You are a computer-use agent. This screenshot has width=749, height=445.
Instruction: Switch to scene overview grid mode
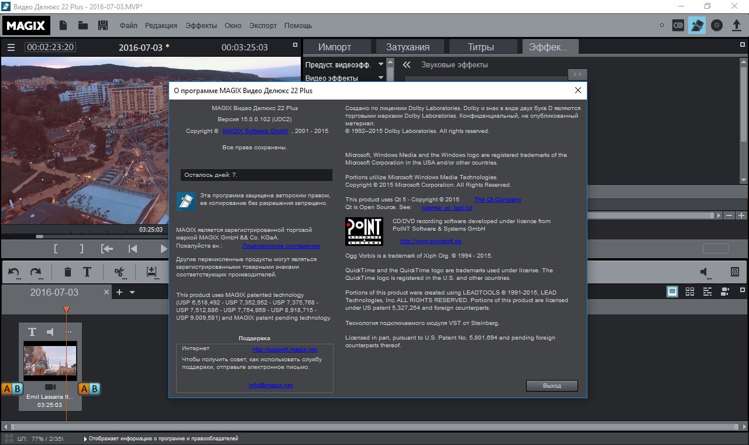point(690,292)
